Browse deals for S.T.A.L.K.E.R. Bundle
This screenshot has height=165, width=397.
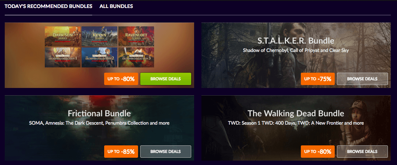point(362,79)
